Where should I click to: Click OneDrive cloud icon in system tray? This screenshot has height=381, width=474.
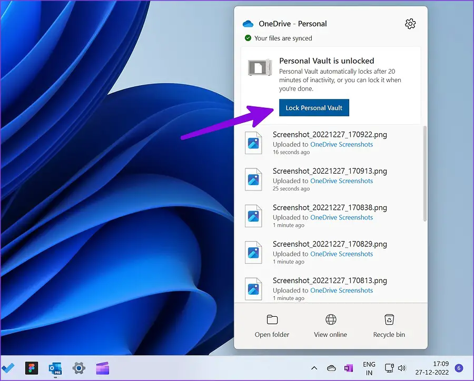(331, 368)
